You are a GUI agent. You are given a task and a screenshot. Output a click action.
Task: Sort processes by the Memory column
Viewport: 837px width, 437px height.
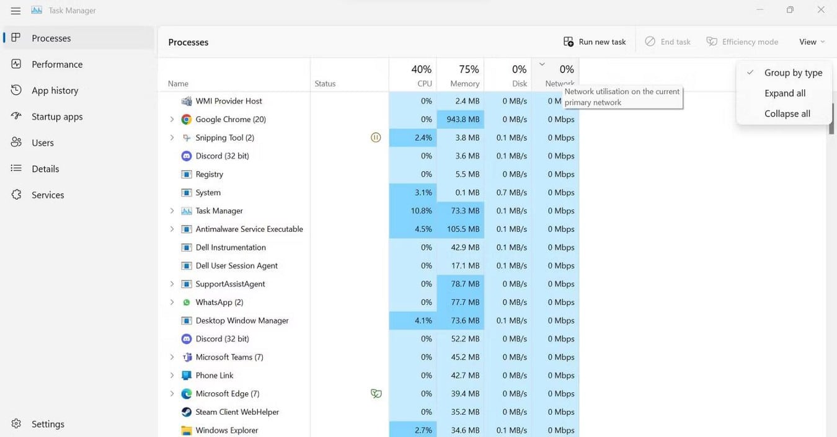(x=461, y=73)
